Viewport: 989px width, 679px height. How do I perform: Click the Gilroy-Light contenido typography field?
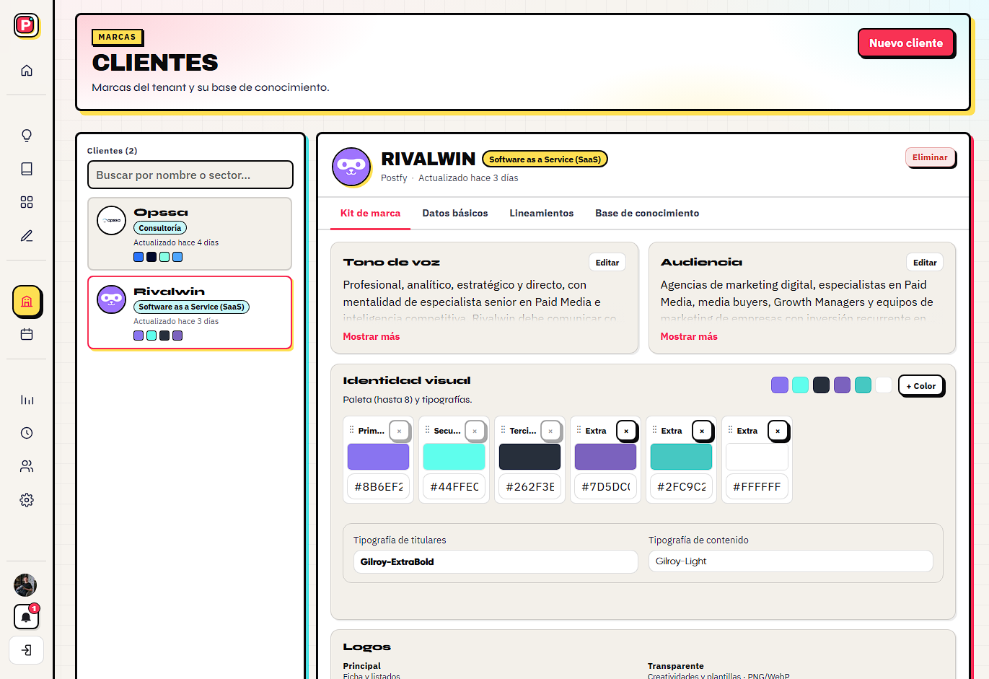pyautogui.click(x=791, y=561)
